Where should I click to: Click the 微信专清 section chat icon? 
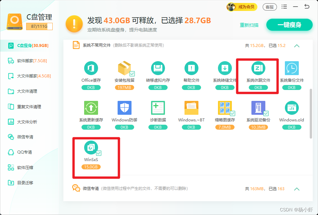76,188
